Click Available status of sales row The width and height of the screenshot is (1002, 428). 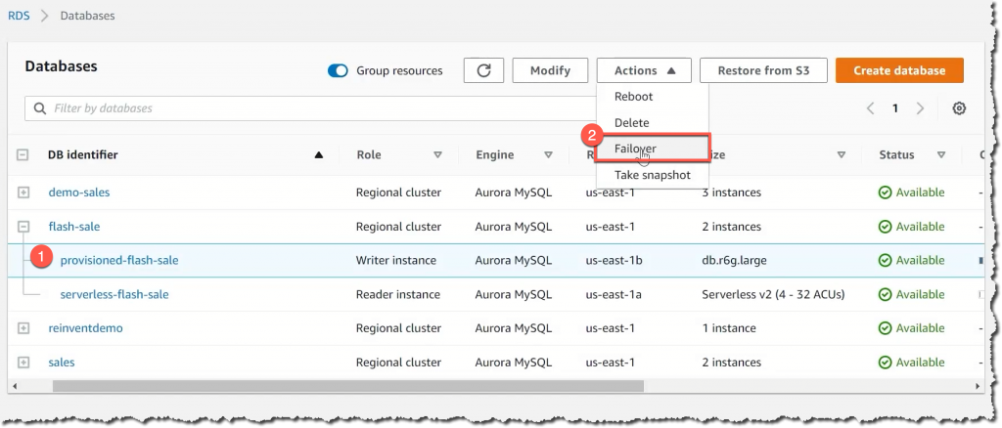tap(912, 363)
